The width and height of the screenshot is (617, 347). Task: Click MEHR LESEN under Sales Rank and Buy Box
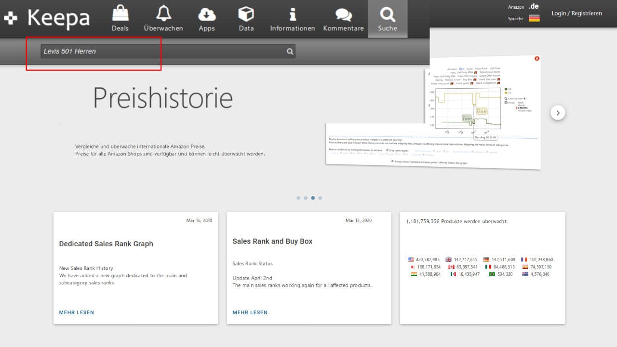[250, 312]
